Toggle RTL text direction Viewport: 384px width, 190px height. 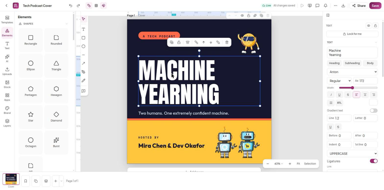[x=339, y=103]
